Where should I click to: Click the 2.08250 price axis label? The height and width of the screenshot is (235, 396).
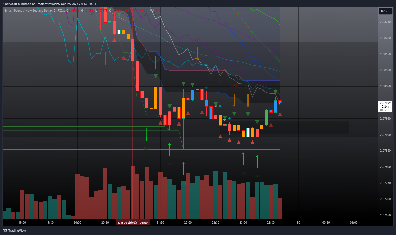point(385,22)
